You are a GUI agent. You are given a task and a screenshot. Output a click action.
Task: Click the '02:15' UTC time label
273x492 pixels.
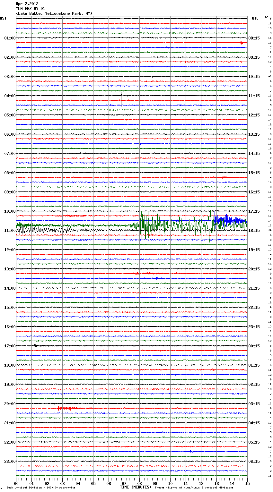[254, 385]
